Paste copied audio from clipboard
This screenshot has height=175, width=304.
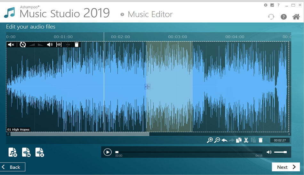point(253,140)
